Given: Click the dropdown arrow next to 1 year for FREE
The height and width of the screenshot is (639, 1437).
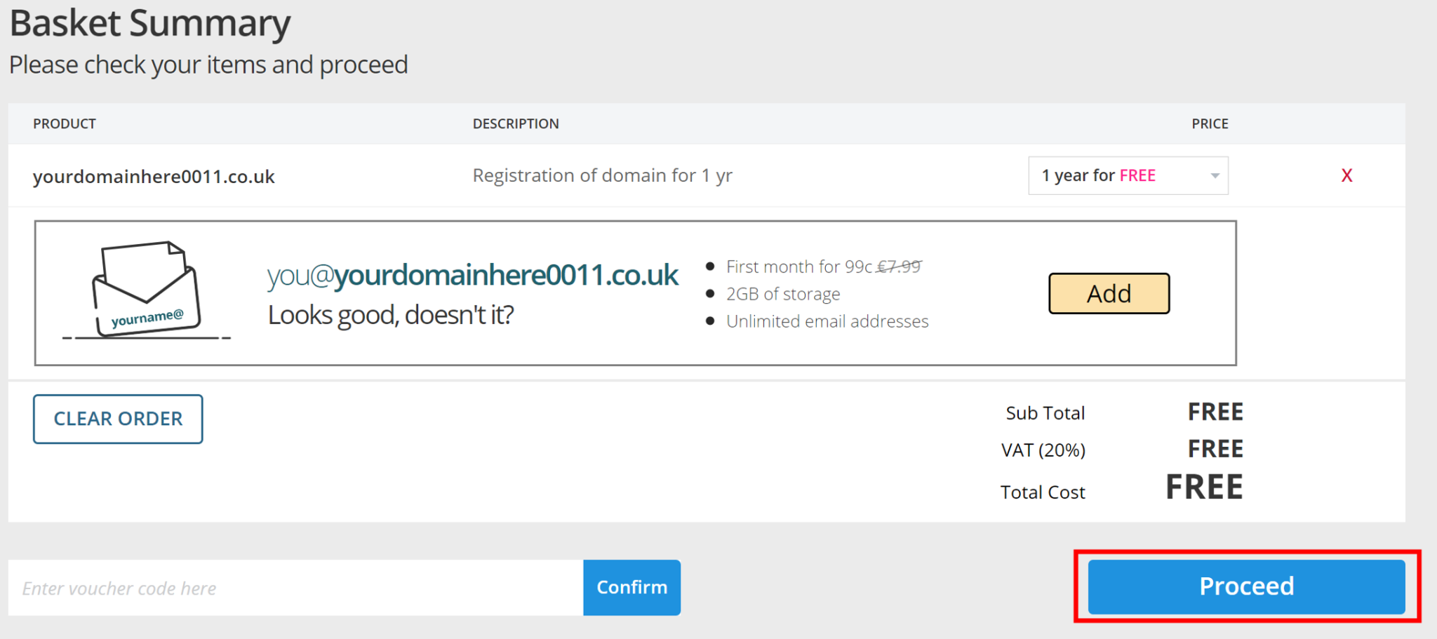Looking at the screenshot, I should click(x=1214, y=175).
